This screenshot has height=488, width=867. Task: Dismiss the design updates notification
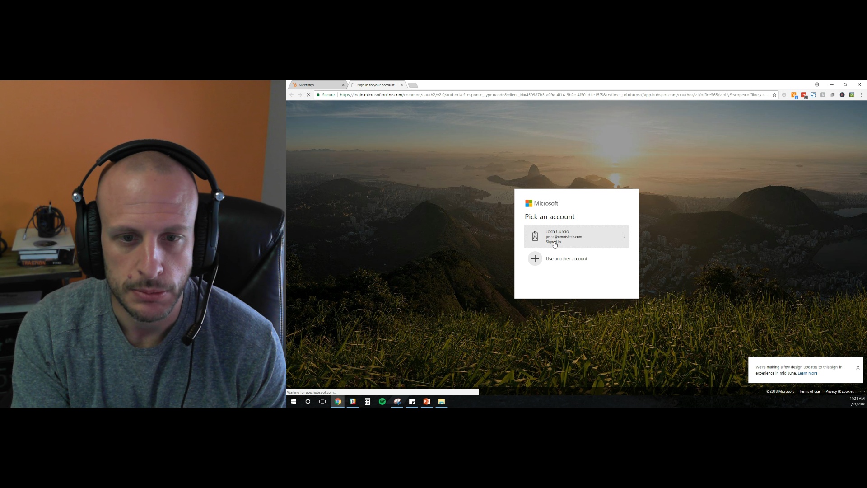tap(858, 367)
